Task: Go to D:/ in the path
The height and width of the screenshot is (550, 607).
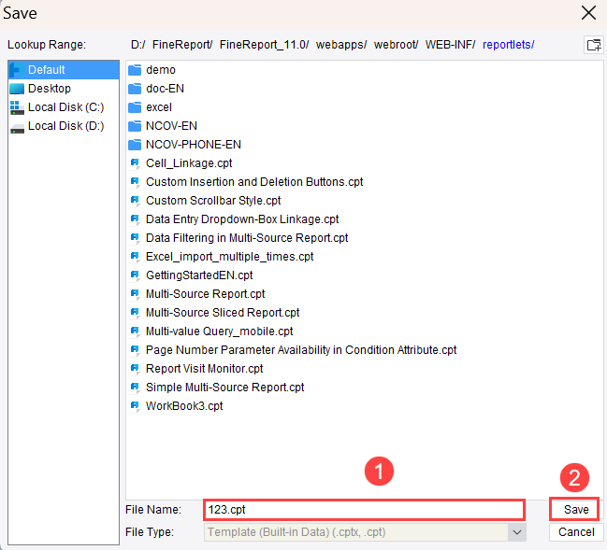Action: [x=138, y=45]
